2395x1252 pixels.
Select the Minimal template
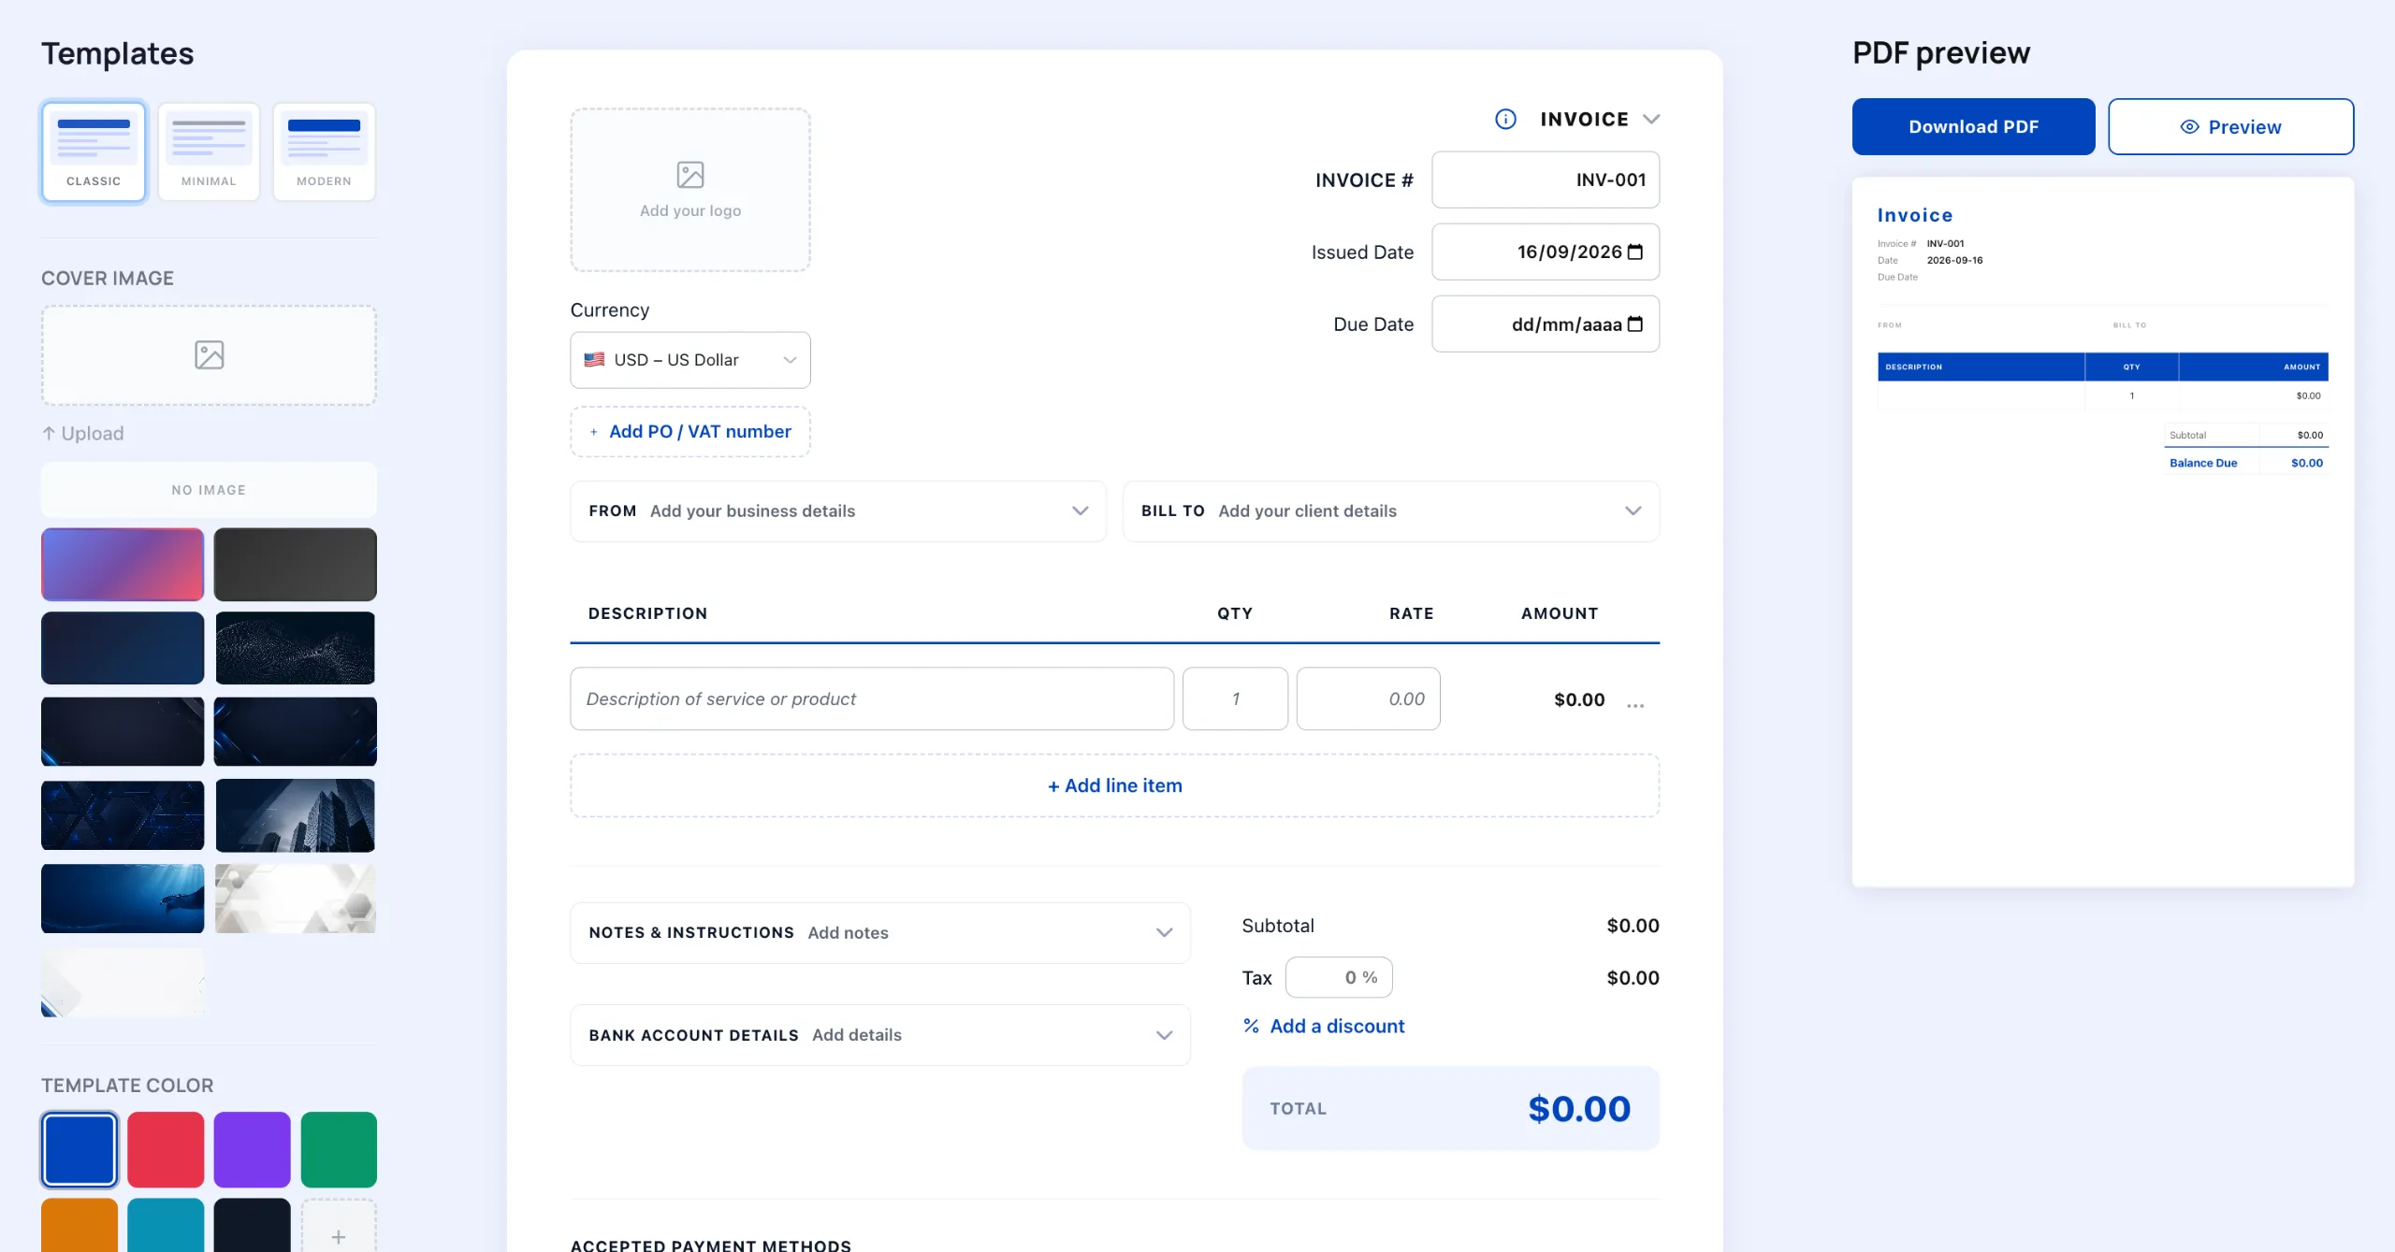click(x=209, y=151)
